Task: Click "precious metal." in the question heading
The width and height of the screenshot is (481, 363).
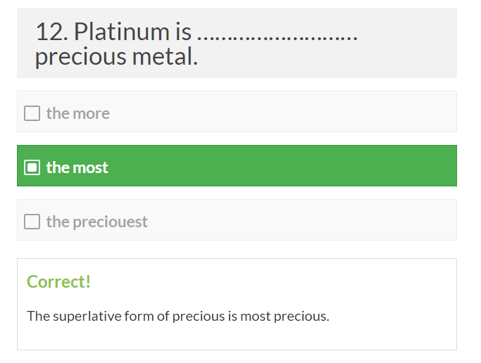Action: click(116, 57)
